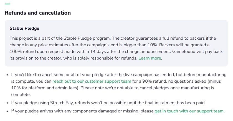This screenshot has width=233, height=121.
Task: Click the word 'complete.' ending the first bullet
Action: [21, 95]
